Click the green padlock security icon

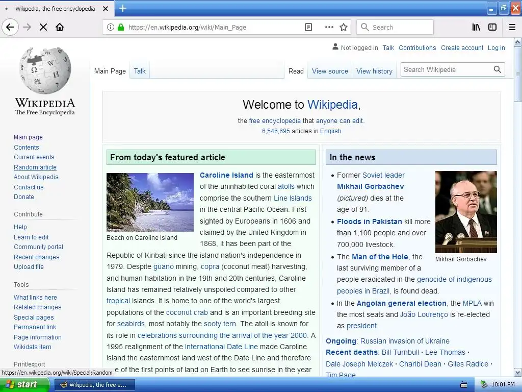click(x=121, y=27)
